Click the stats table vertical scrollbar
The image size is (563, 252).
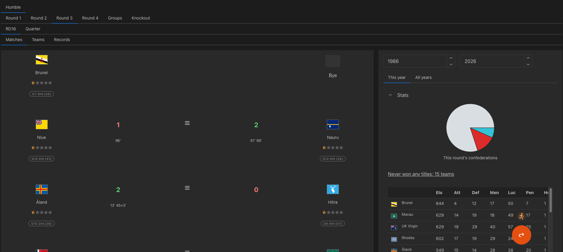[550, 200]
